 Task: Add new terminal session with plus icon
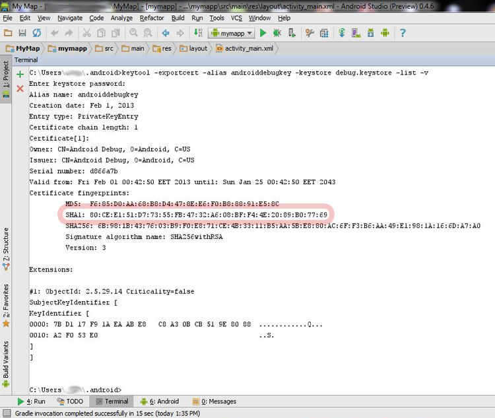tap(20, 74)
